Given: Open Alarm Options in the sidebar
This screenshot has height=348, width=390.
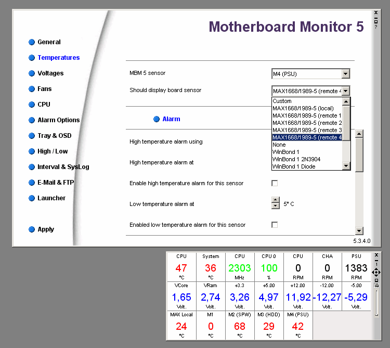Looking at the screenshot, I should pos(59,120).
